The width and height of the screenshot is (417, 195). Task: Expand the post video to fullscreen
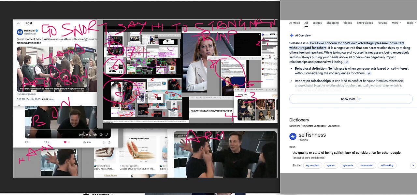(107, 134)
